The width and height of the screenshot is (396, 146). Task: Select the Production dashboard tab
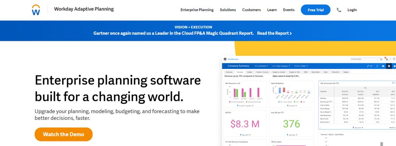tap(335, 72)
